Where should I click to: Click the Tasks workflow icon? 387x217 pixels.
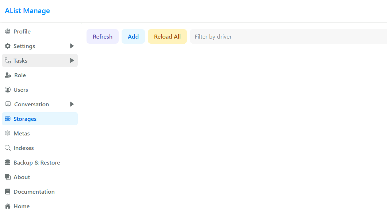click(8, 61)
